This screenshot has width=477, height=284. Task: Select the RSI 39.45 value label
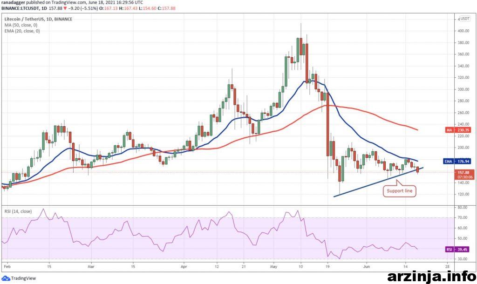(457, 250)
